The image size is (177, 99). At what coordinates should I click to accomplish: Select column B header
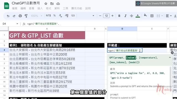(x=95, y=29)
